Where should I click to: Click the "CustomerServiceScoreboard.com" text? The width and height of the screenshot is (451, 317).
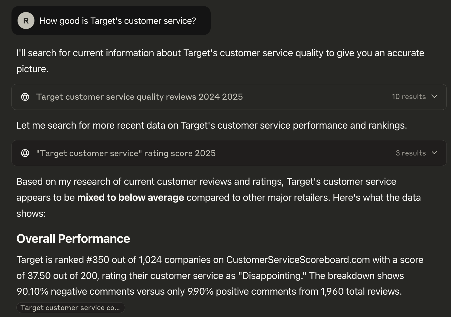298,260
